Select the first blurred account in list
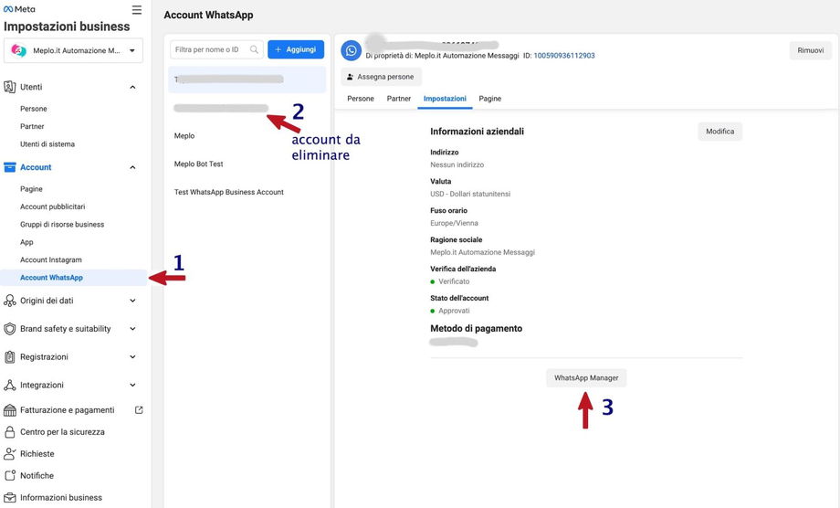Viewport: 840px width, 508px height. tap(247, 79)
